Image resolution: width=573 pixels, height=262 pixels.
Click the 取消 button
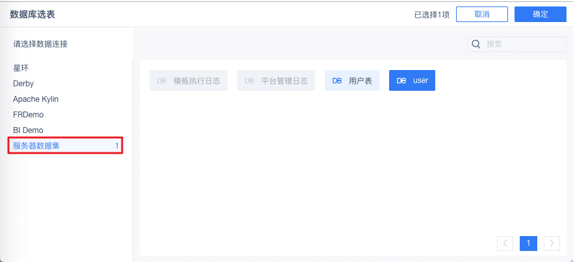481,14
